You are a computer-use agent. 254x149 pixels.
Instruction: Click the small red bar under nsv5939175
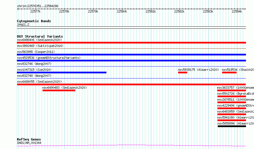coord(183,73)
